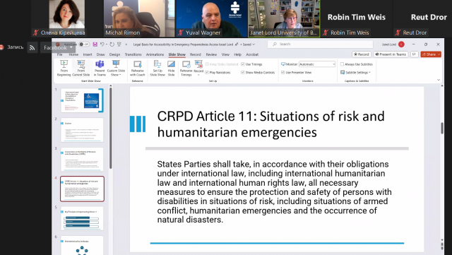Open Rehearse with Coach
This screenshot has width=452, height=255.
[x=138, y=68]
